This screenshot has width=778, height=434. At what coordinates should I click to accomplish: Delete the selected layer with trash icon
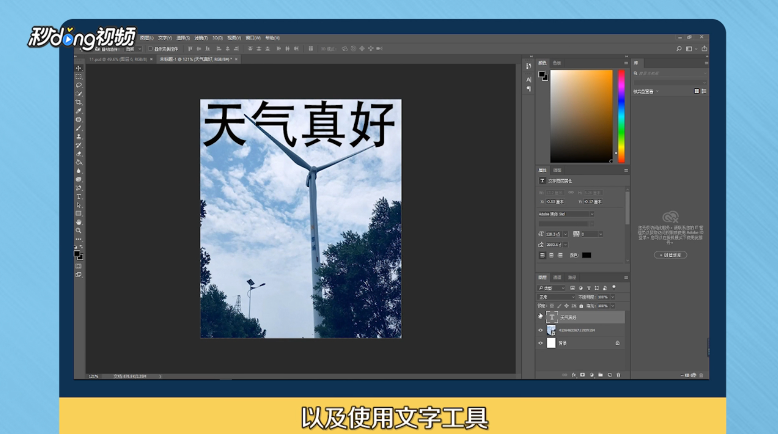(618, 375)
